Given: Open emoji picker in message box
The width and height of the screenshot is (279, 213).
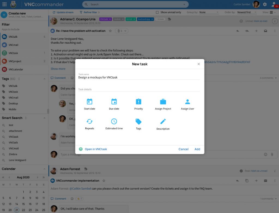Looking at the screenshot, I should 265,154.
